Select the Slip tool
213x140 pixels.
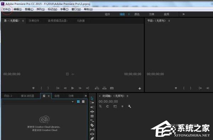click(x=92, y=130)
